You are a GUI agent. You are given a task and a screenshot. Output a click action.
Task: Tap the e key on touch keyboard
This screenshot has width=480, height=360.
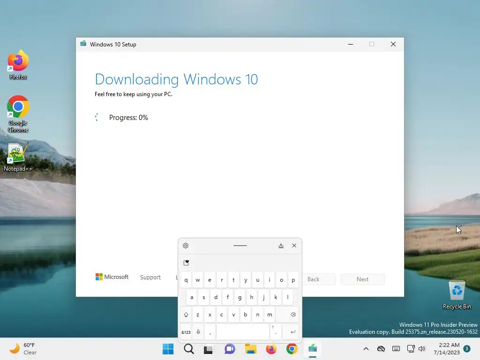(x=210, y=280)
